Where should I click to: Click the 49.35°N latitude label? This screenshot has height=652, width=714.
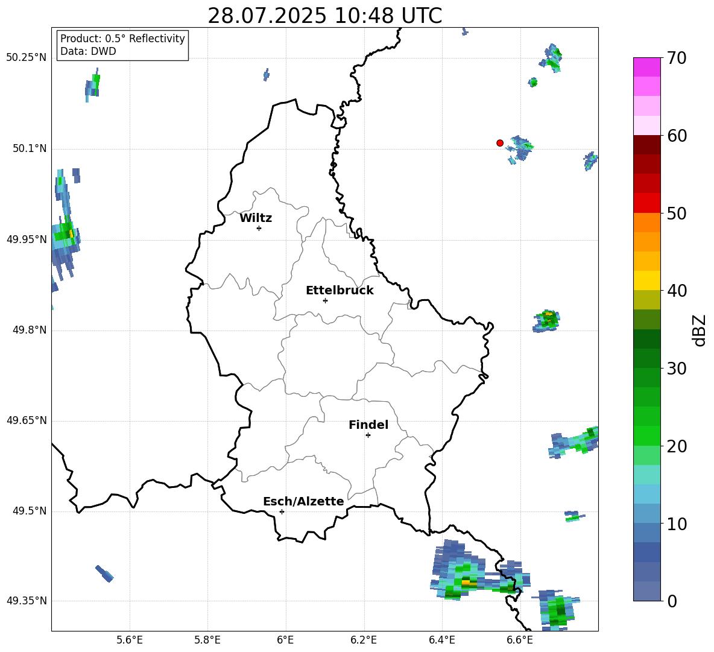[x=27, y=601]
